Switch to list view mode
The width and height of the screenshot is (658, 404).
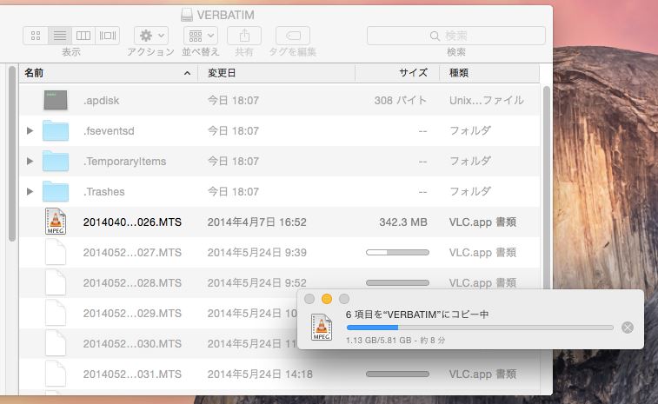tap(60, 36)
